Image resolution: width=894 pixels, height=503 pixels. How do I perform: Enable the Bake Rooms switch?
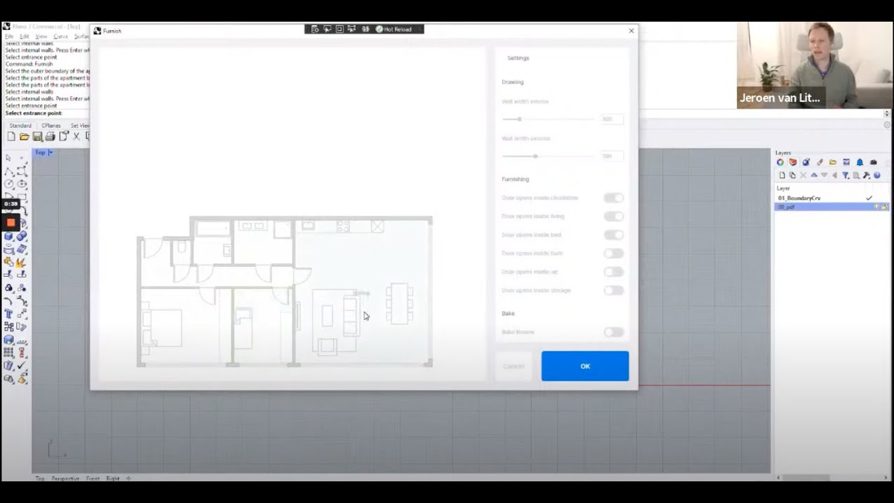(613, 333)
